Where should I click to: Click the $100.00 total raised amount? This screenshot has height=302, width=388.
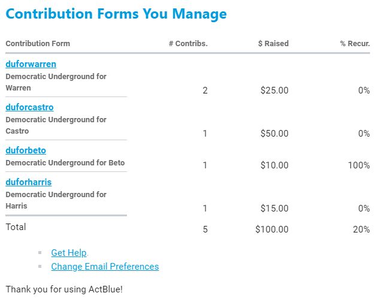pyautogui.click(x=272, y=229)
